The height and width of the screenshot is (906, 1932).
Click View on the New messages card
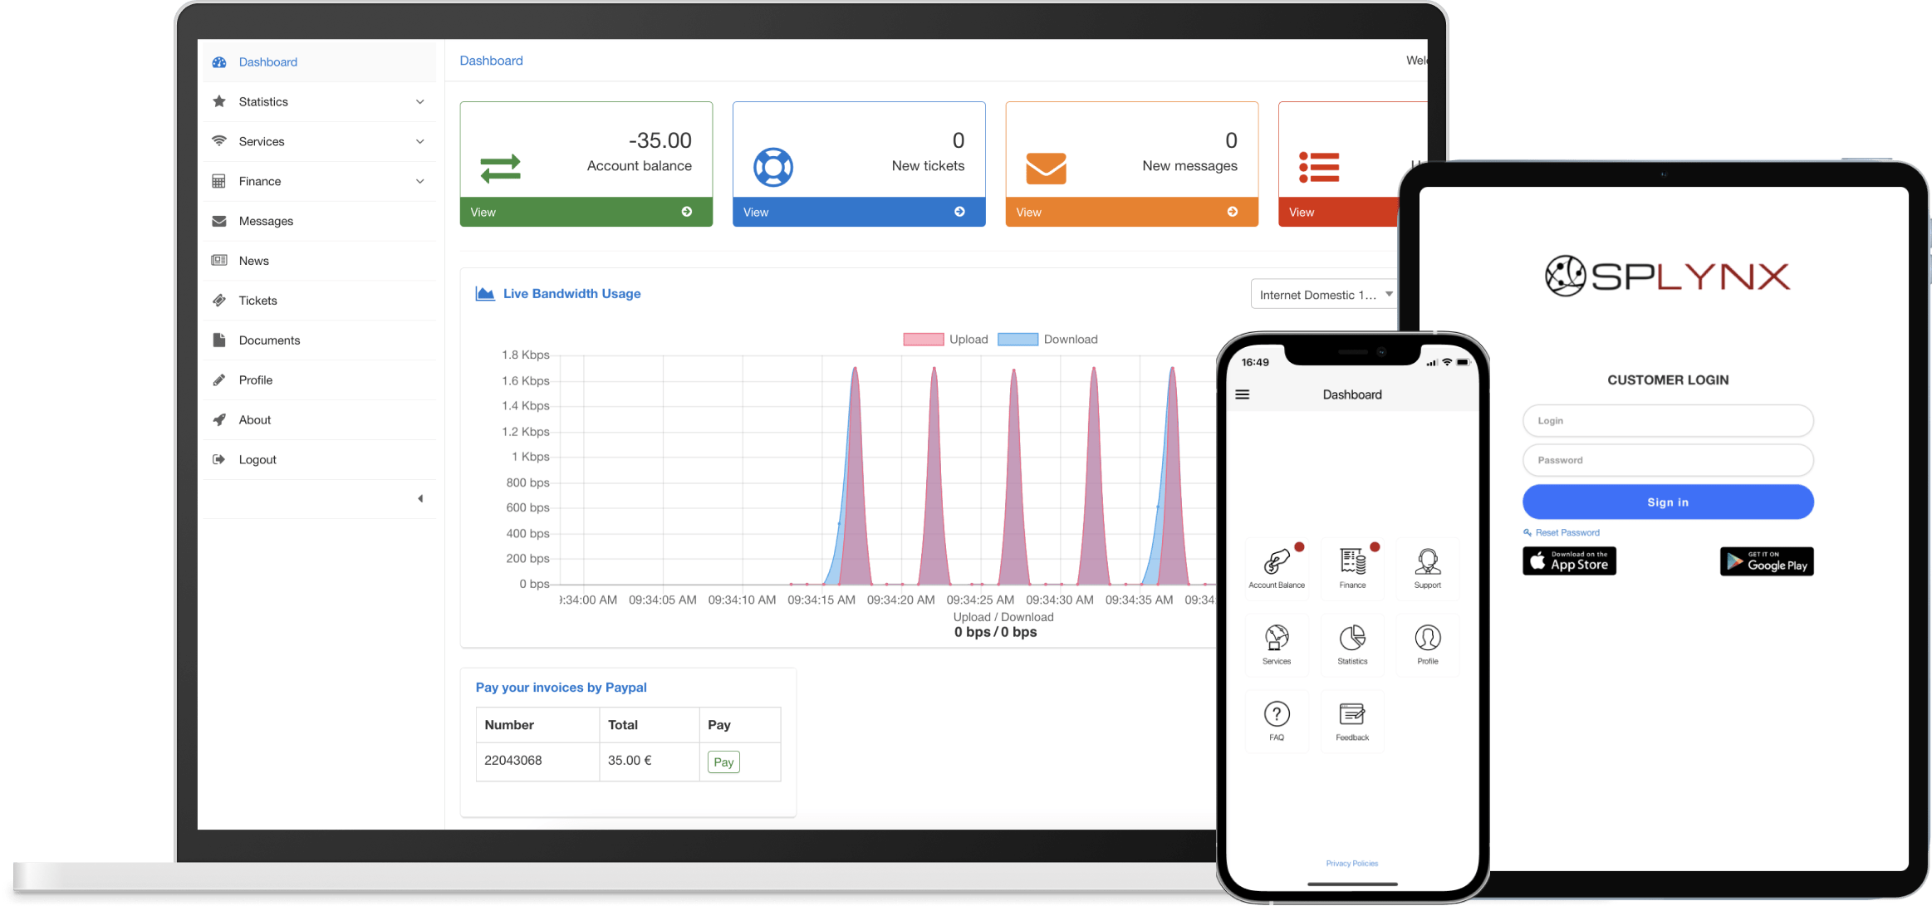pos(1132,212)
